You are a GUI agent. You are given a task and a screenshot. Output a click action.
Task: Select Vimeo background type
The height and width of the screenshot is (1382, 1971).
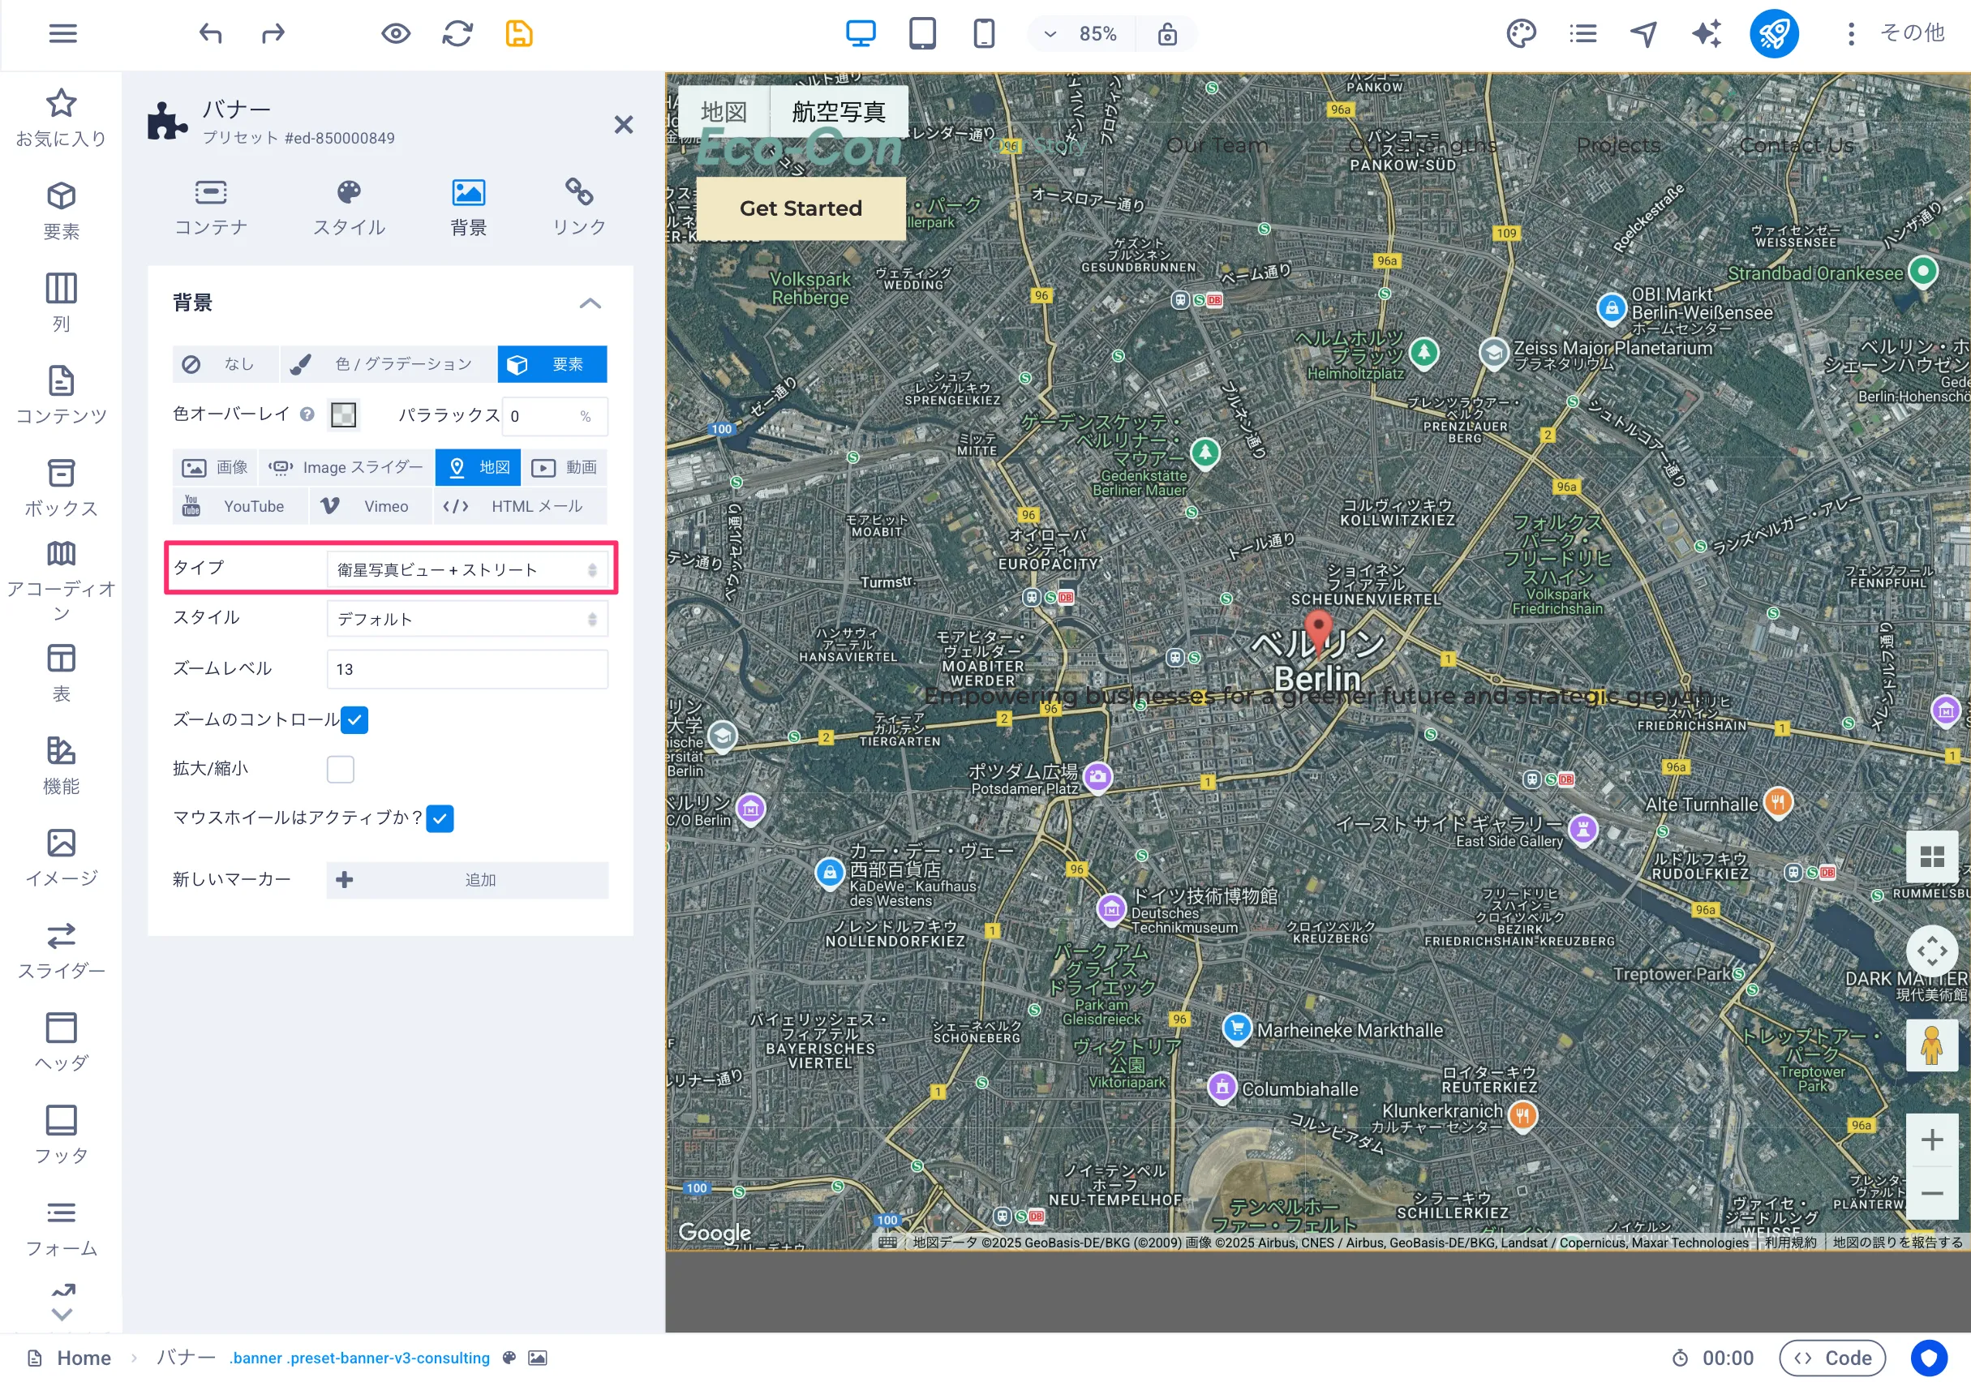coord(370,505)
